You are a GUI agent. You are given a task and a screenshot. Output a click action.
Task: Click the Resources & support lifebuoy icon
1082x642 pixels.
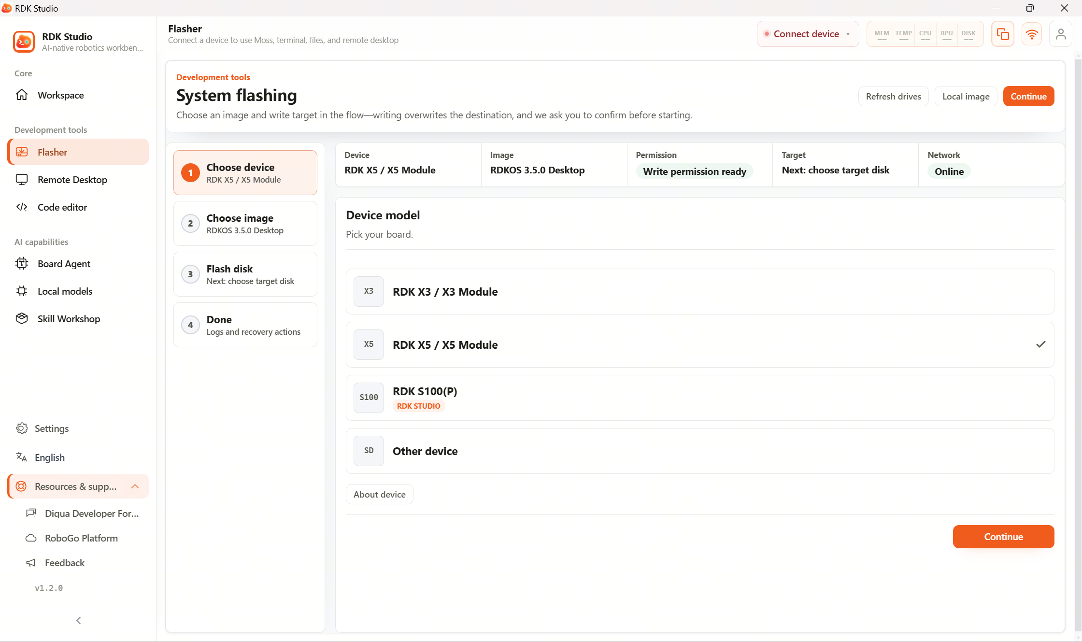tap(22, 486)
